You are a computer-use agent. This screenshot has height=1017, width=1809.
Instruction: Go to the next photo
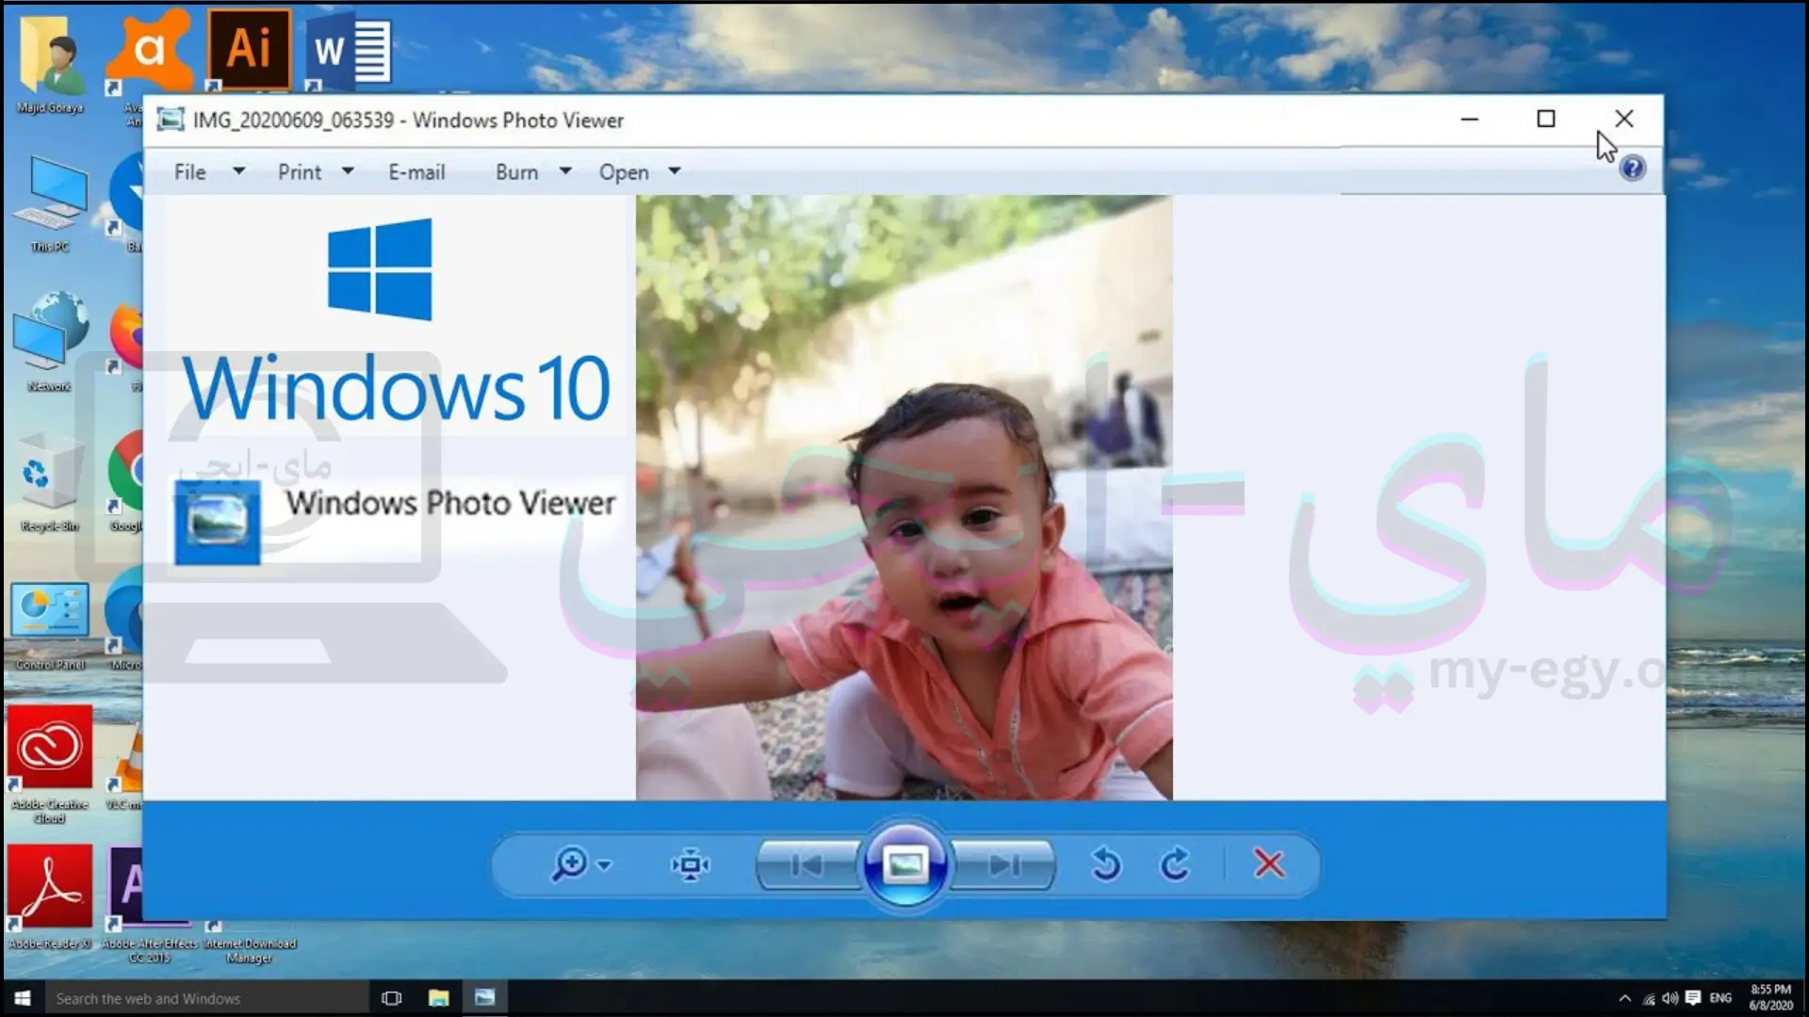point(1003,864)
